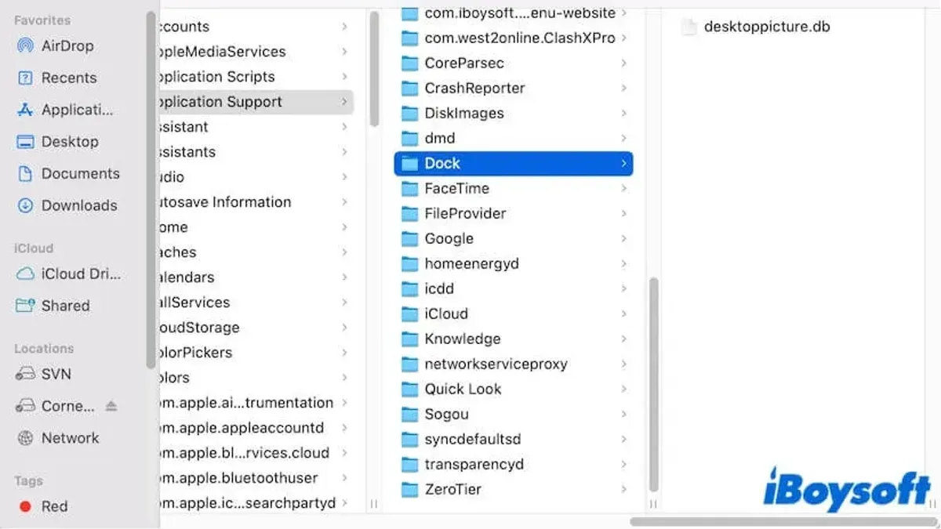Click the Applications sidebar icon
Image resolution: width=941 pixels, height=529 pixels.
click(26, 110)
